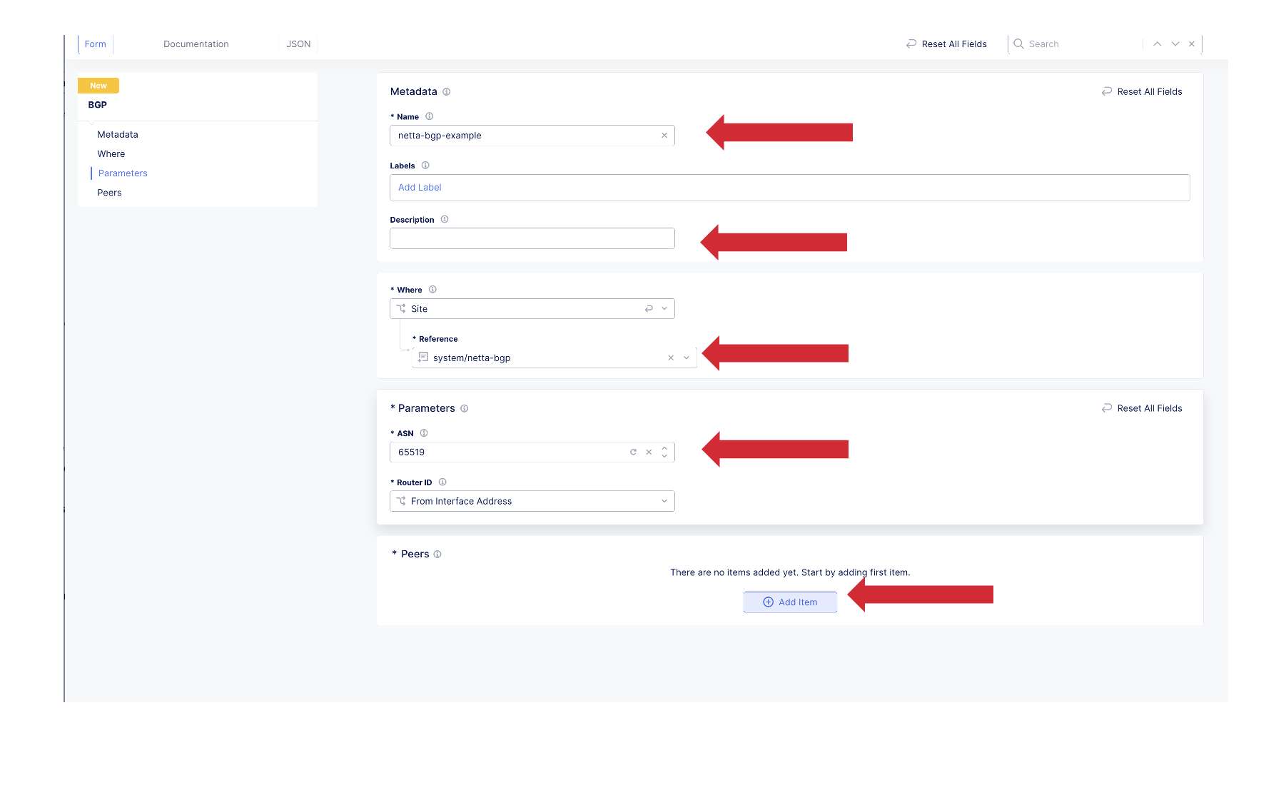Image resolution: width=1286 pixels, height=795 pixels.
Task: Click the ASN input field
Action: 532,452
